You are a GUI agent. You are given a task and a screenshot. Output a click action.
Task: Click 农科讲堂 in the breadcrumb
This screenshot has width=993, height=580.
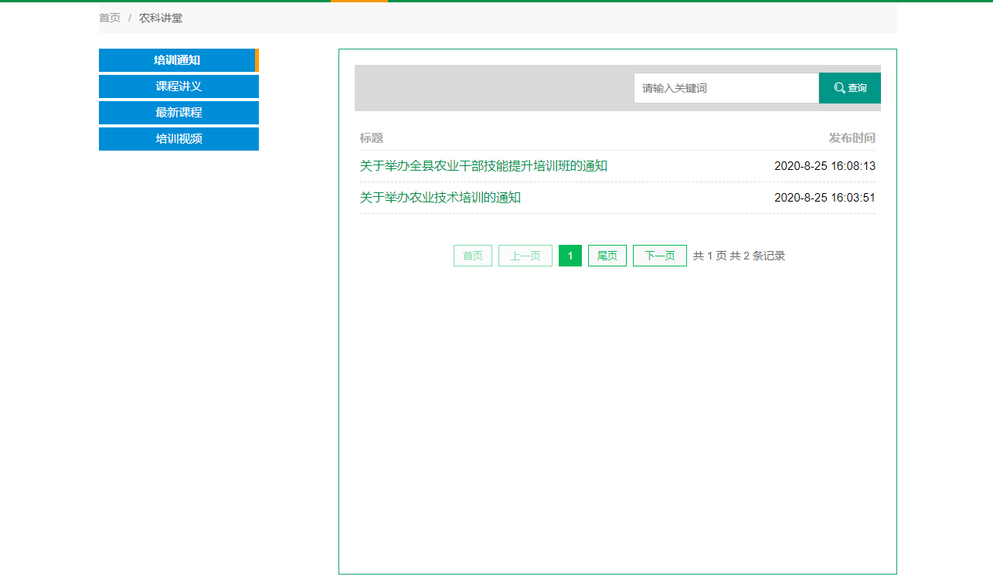tap(161, 18)
